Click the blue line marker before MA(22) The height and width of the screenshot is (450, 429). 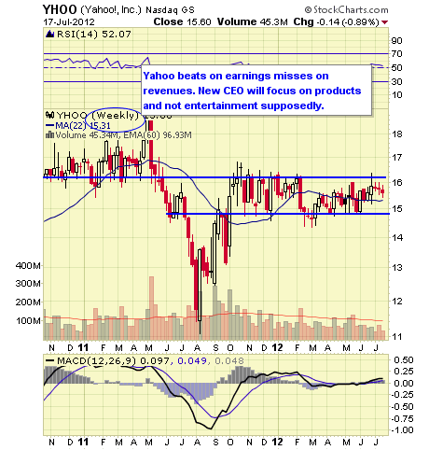49,126
